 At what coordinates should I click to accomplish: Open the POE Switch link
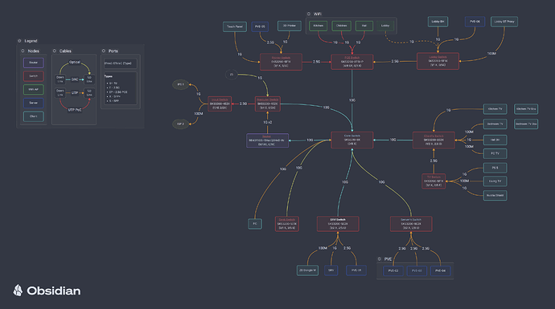click(x=351, y=58)
